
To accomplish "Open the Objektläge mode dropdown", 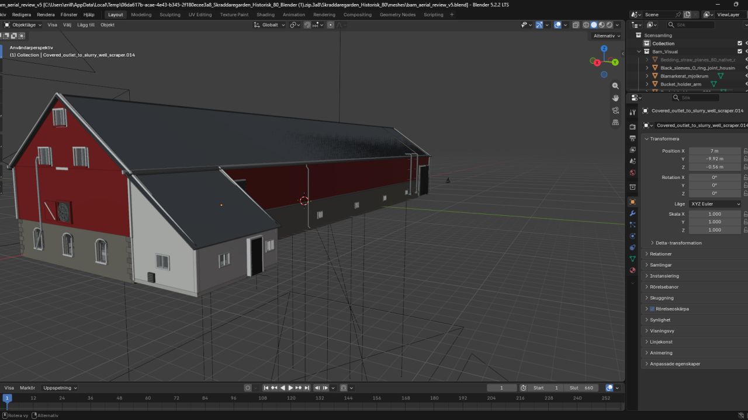I will pos(23,25).
